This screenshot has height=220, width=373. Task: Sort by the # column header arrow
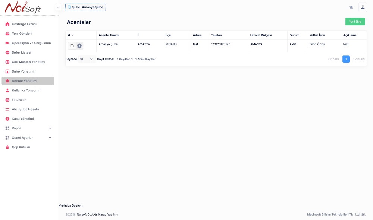pyautogui.click(x=72, y=35)
